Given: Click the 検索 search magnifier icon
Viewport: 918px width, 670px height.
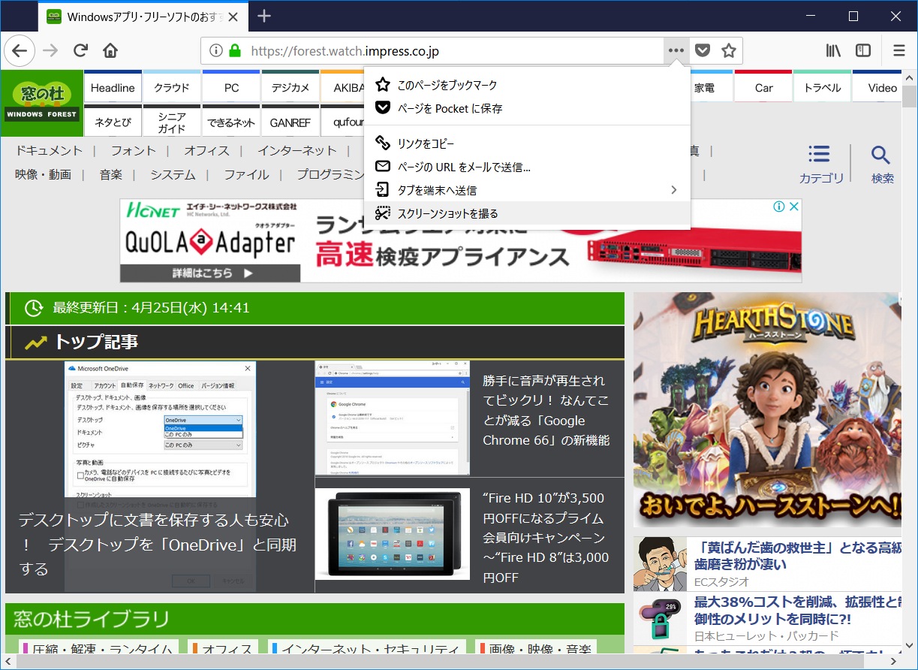Looking at the screenshot, I should [x=880, y=158].
